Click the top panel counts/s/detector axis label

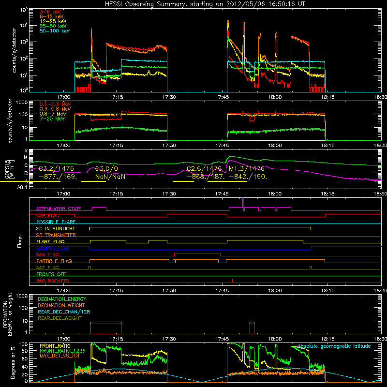(x=14, y=50)
